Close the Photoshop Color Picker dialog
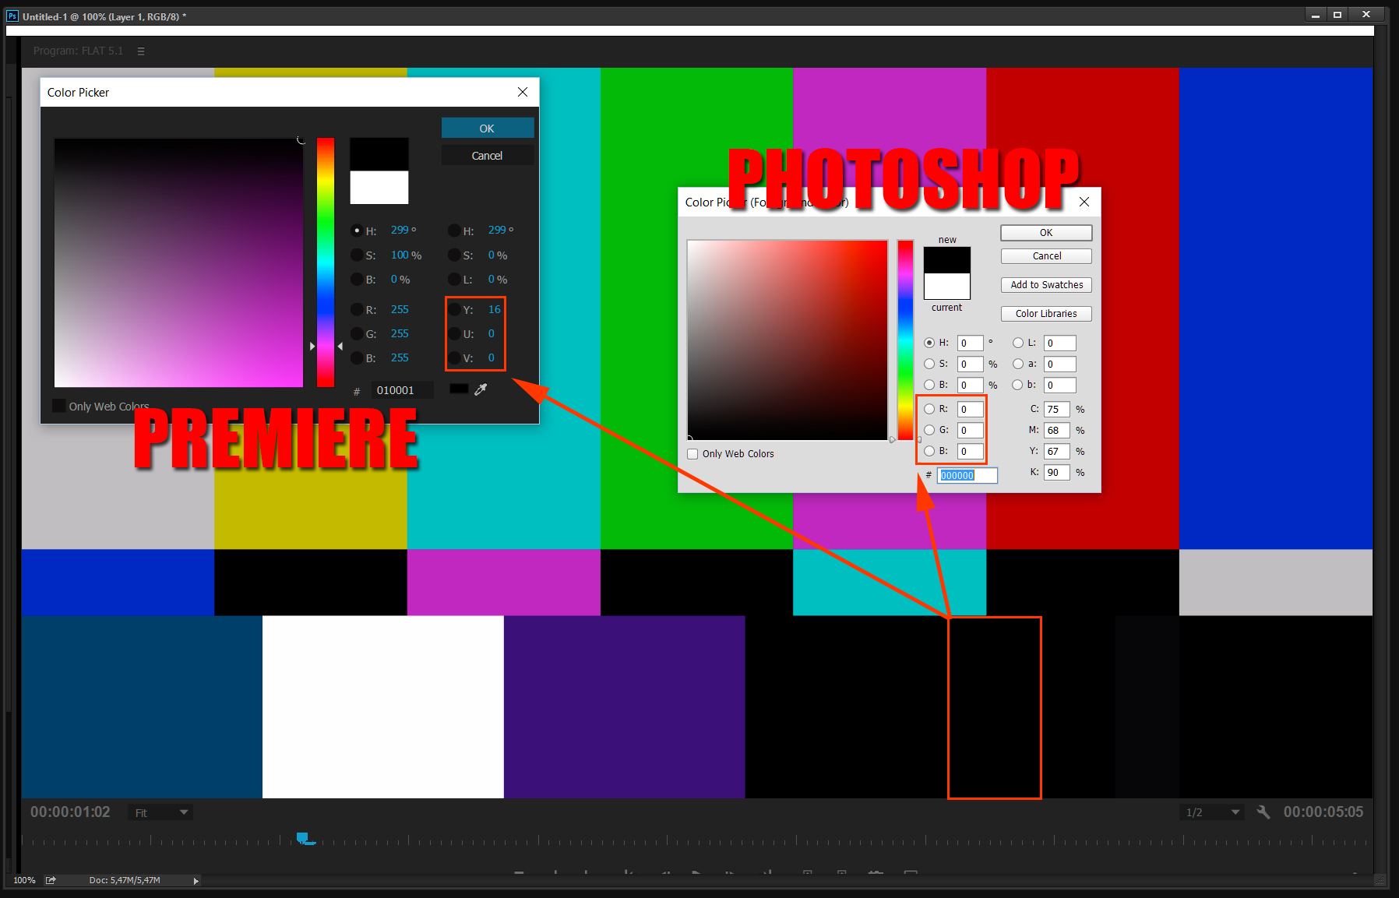This screenshot has width=1399, height=898. tap(1084, 202)
